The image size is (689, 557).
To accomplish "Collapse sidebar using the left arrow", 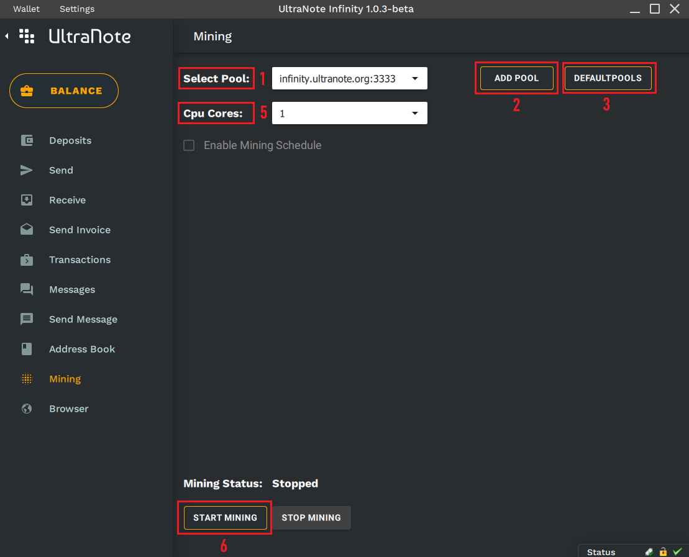I will [7, 37].
